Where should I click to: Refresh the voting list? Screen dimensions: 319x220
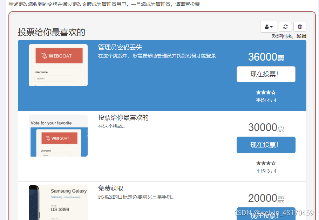point(285,27)
